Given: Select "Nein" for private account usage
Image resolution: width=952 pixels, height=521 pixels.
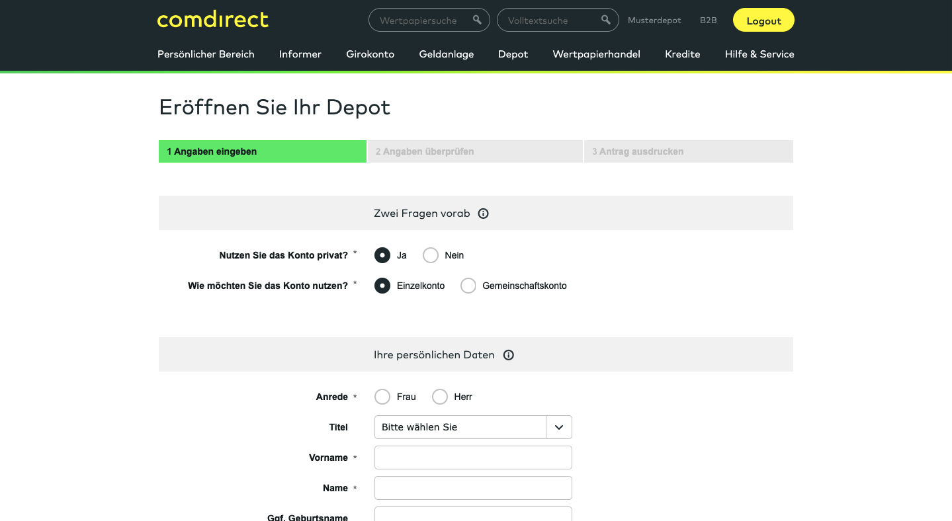Looking at the screenshot, I should pos(431,255).
